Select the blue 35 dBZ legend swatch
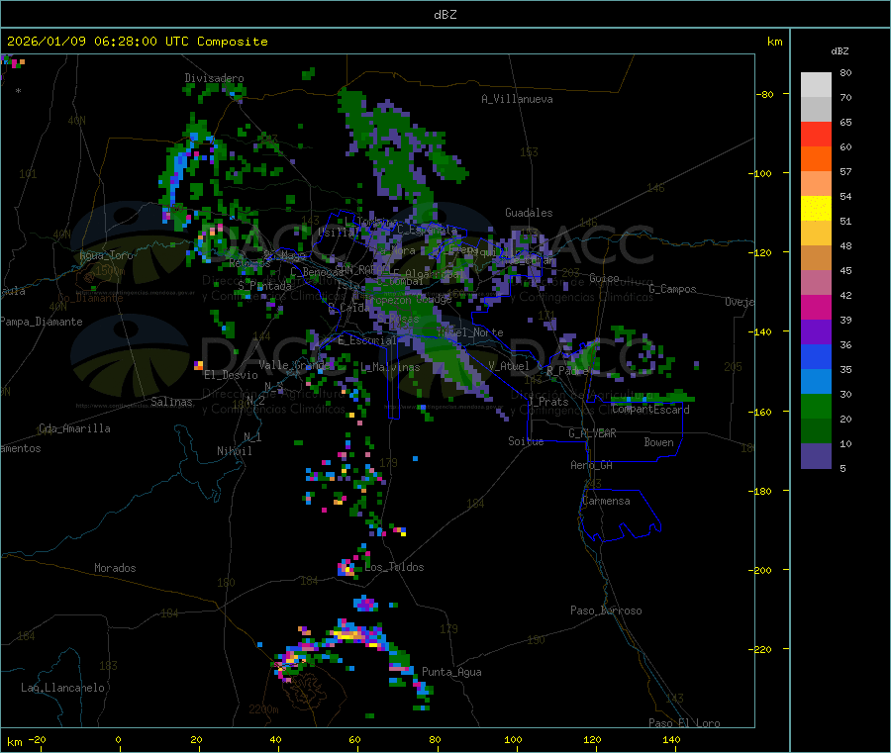This screenshot has height=753, width=891. [816, 356]
